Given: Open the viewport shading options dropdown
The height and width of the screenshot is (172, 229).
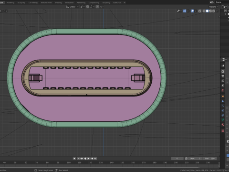Looking at the screenshot, I should [x=217, y=11].
